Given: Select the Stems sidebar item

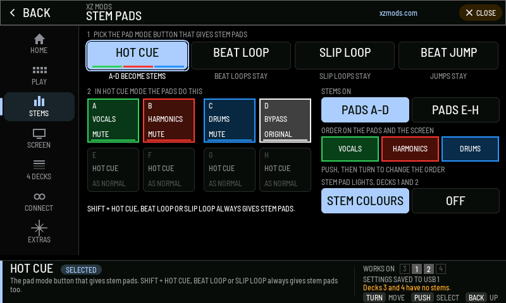Looking at the screenshot, I should pos(39,107).
